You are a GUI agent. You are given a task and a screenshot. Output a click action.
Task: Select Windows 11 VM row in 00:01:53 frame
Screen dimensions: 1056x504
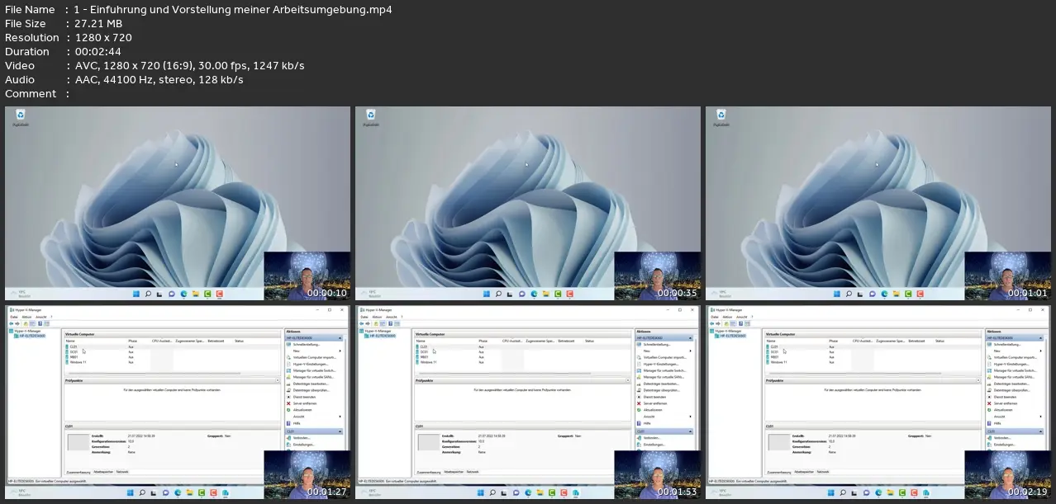pyautogui.click(x=524, y=361)
